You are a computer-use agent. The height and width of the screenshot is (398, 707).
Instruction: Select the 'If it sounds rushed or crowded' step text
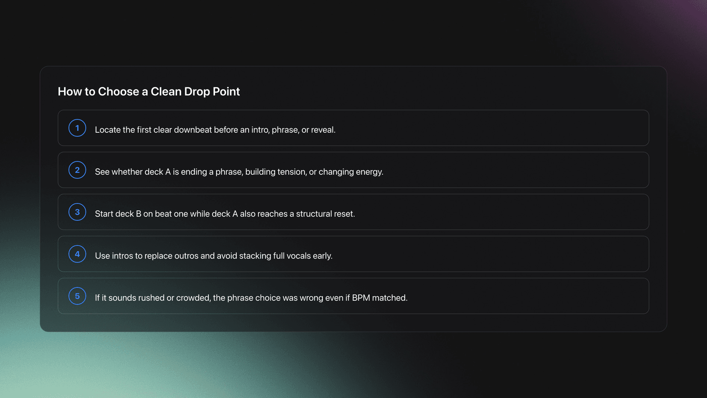(251, 298)
